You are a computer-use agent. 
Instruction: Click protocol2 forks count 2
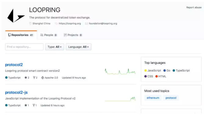click(37, 78)
